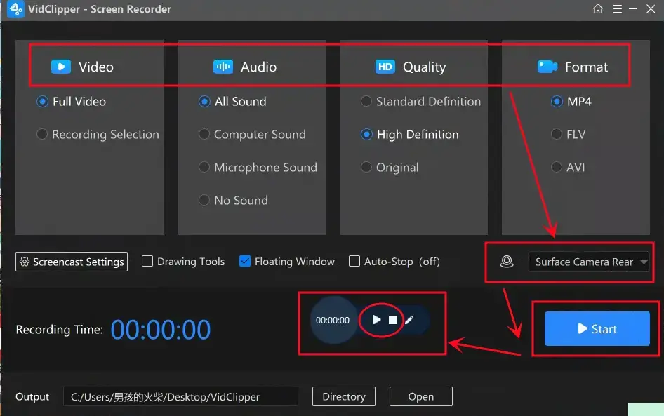The height and width of the screenshot is (416, 664).
Task: Click the Audio section heading
Action: click(x=258, y=67)
